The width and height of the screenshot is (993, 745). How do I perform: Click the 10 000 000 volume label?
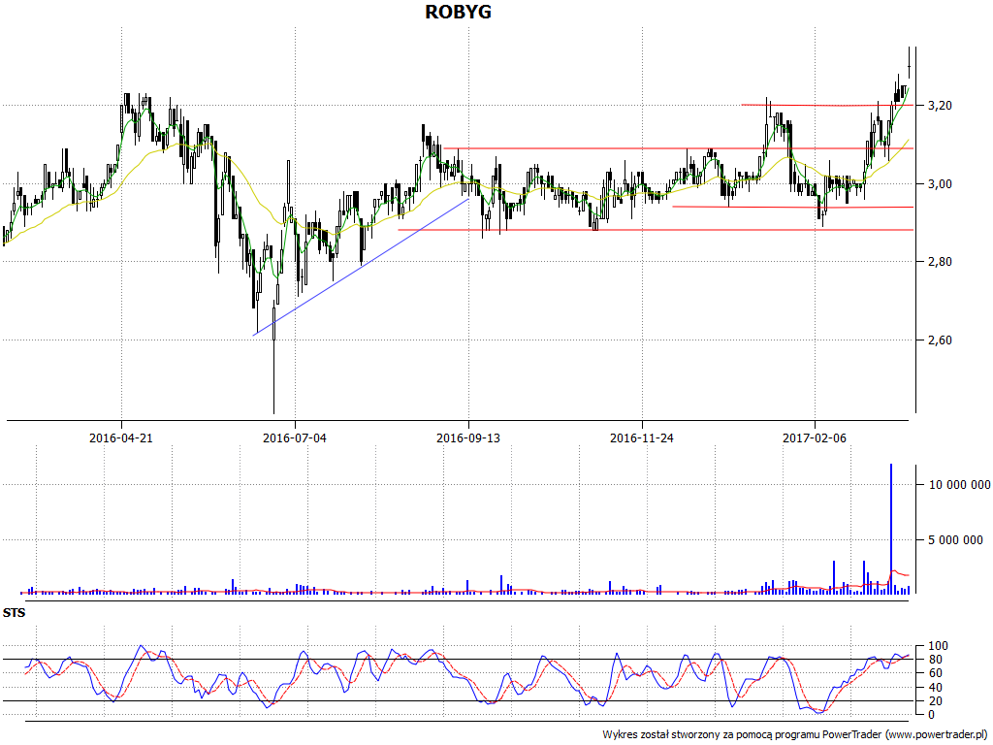tap(959, 485)
